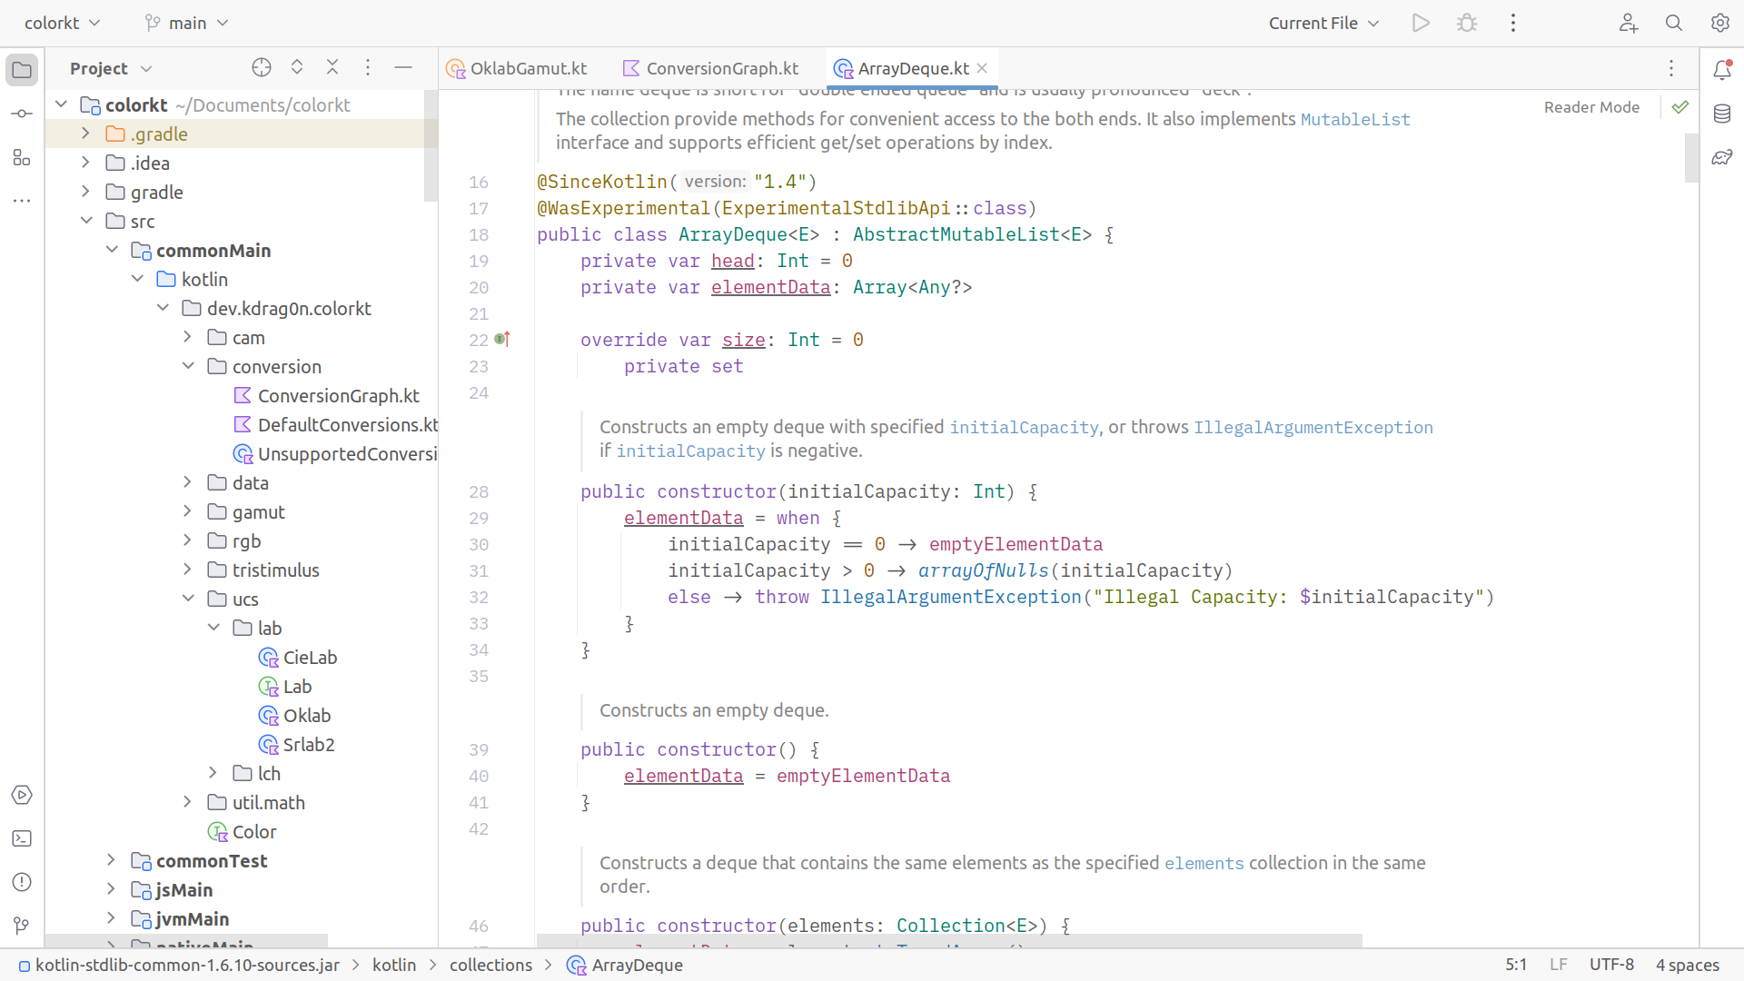Image resolution: width=1744 pixels, height=981 pixels.
Task: Open the Problems tool window icon
Action: 22,882
